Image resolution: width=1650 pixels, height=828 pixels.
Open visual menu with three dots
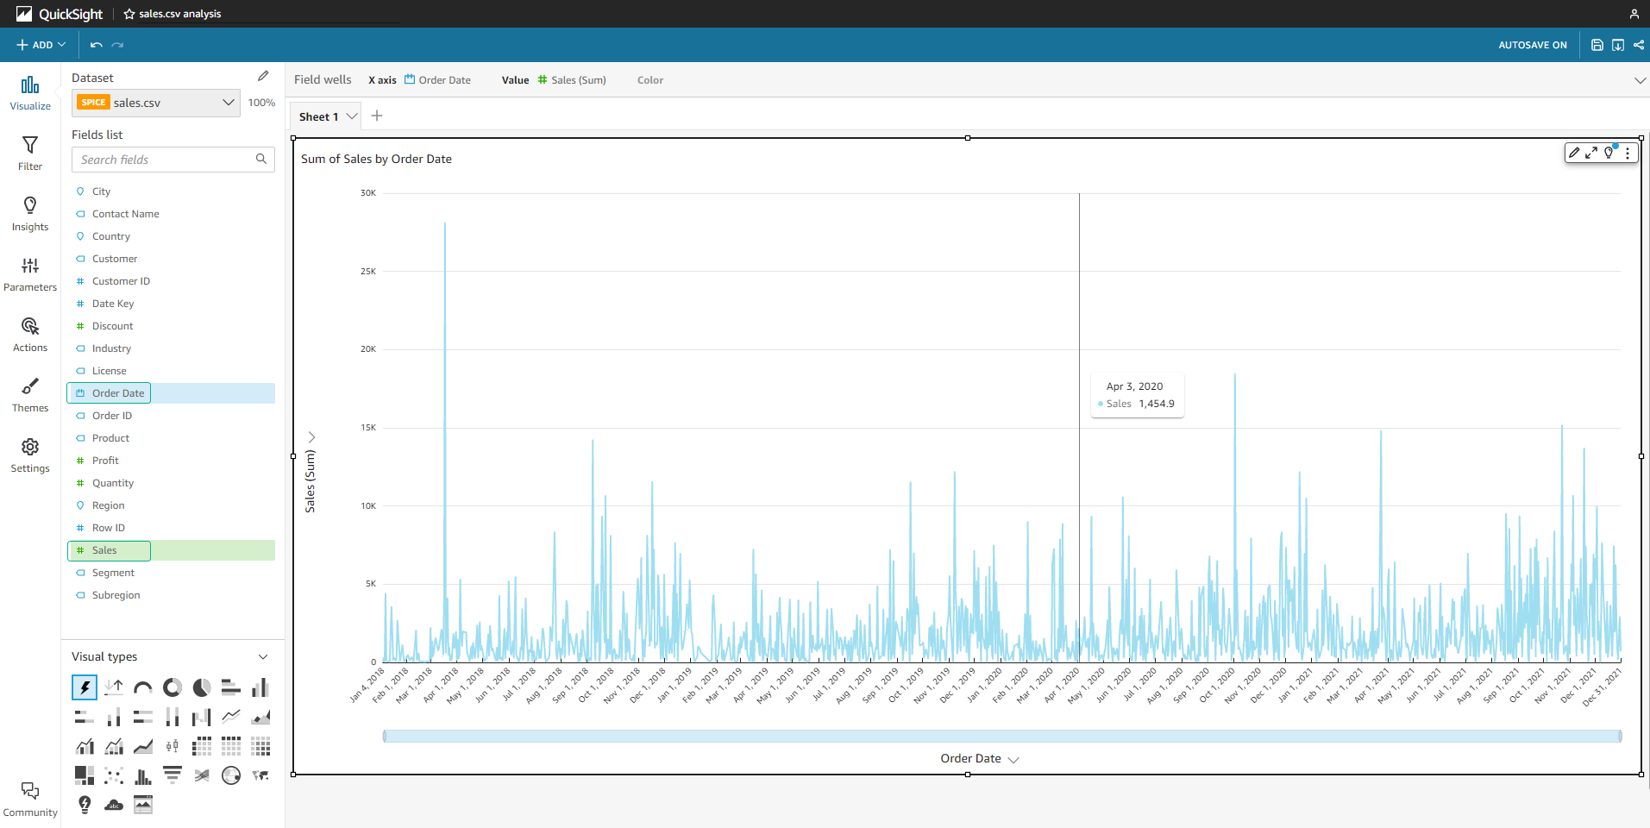pyautogui.click(x=1628, y=153)
